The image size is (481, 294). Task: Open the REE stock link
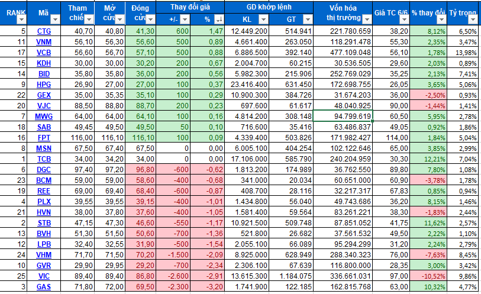(x=44, y=191)
